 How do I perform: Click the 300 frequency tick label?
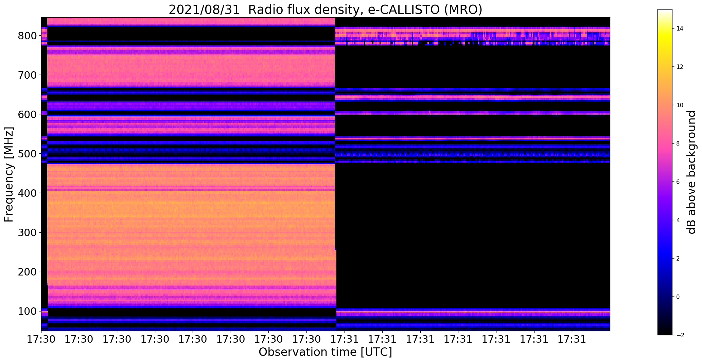(x=28, y=232)
